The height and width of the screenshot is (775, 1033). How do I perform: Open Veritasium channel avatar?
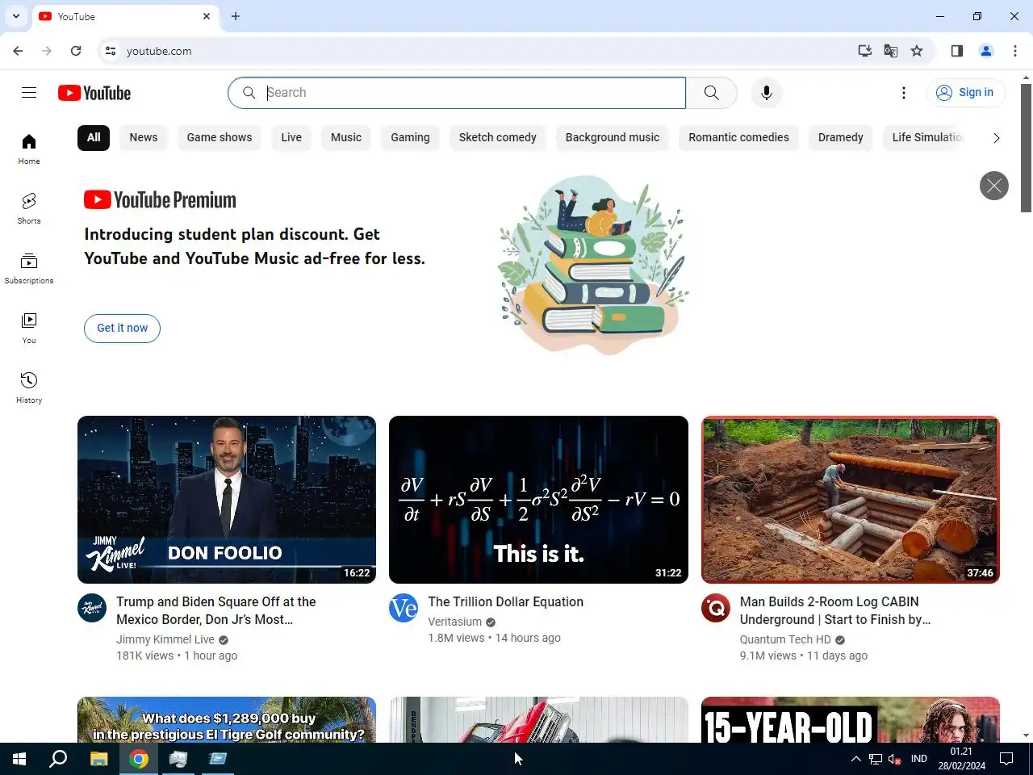(x=404, y=608)
